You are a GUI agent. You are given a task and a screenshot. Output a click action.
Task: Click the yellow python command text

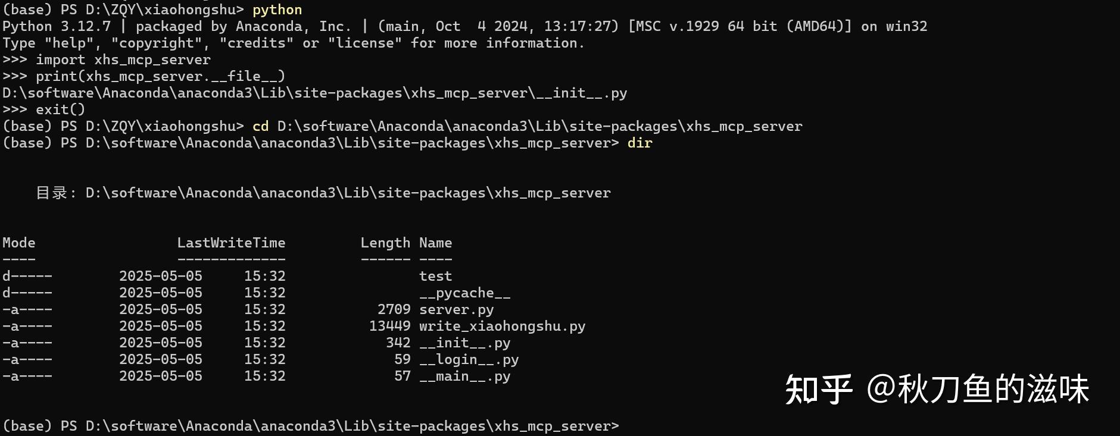(277, 10)
